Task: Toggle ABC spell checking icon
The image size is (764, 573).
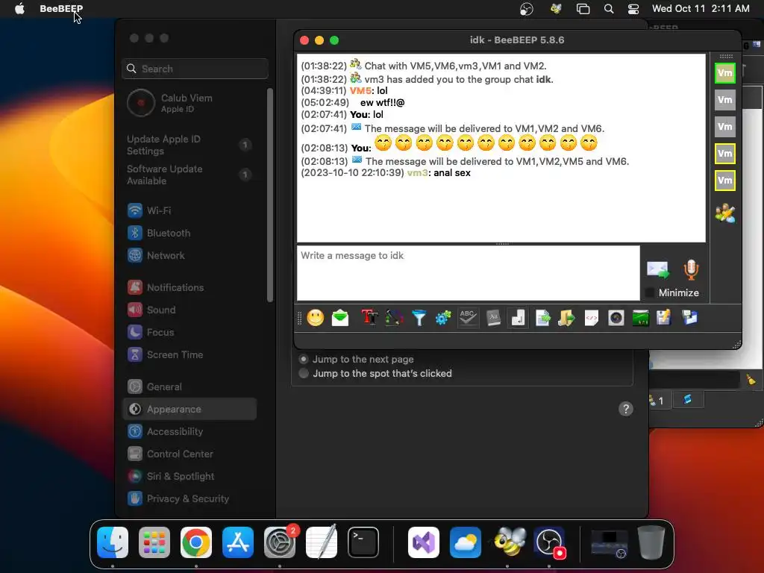Action: pos(468,318)
